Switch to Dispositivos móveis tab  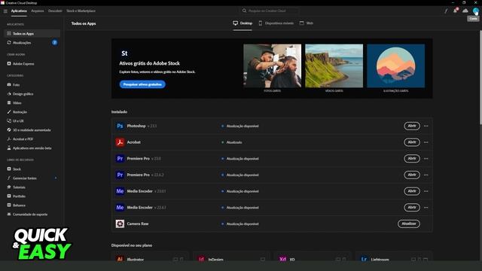276,23
